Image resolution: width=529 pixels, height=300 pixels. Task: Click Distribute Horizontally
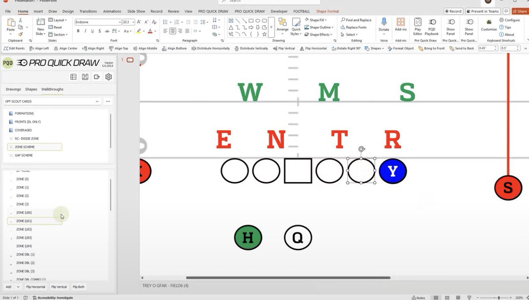210,49
